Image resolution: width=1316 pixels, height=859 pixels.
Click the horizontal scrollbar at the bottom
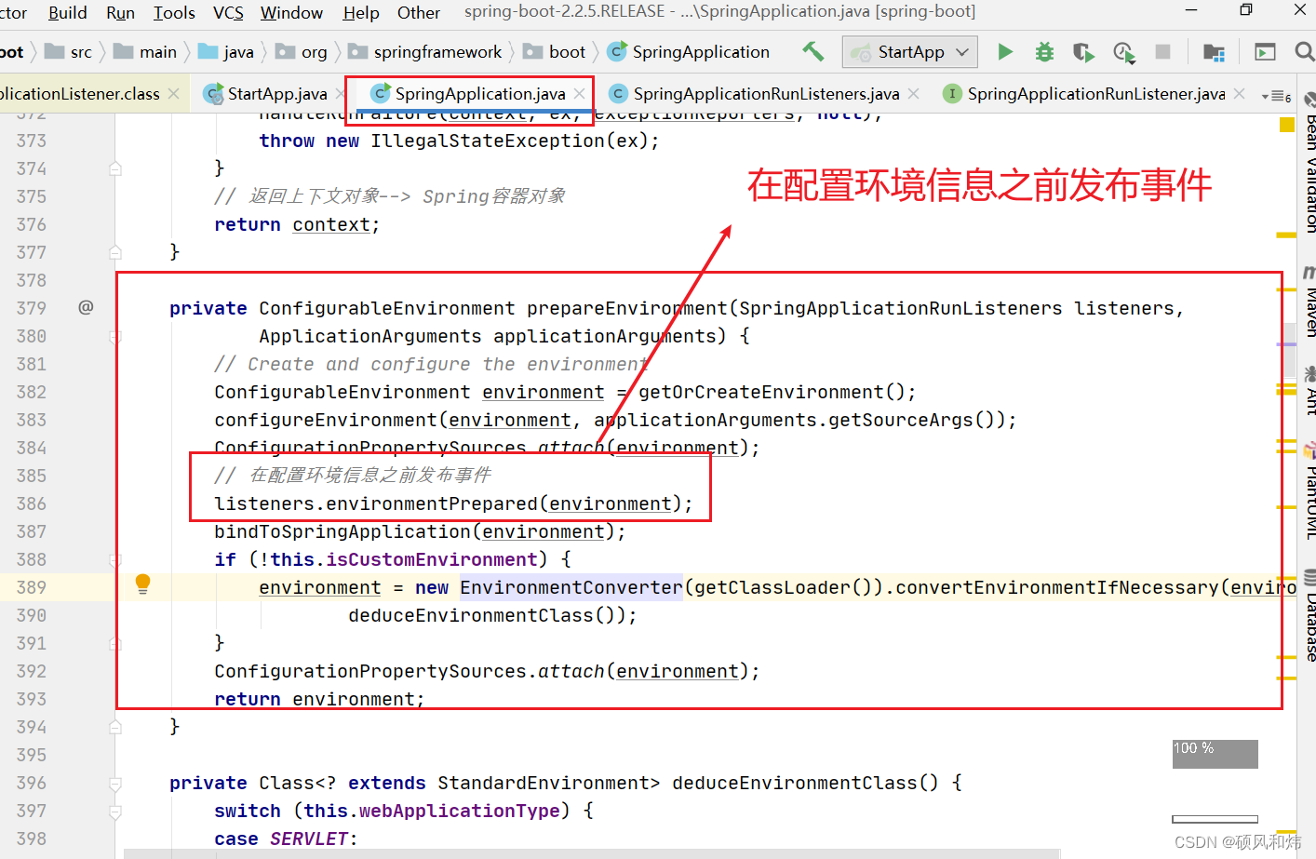click(x=592, y=853)
